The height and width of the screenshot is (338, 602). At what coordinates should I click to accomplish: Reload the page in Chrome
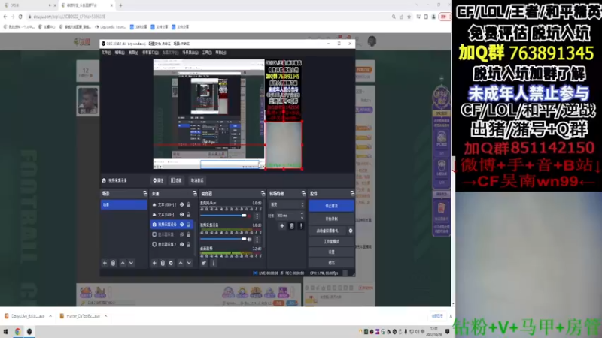(x=20, y=17)
